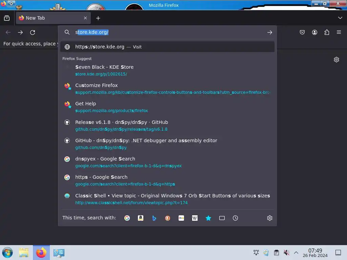
Task: Open a new tab with plus button
Action: 98,18
